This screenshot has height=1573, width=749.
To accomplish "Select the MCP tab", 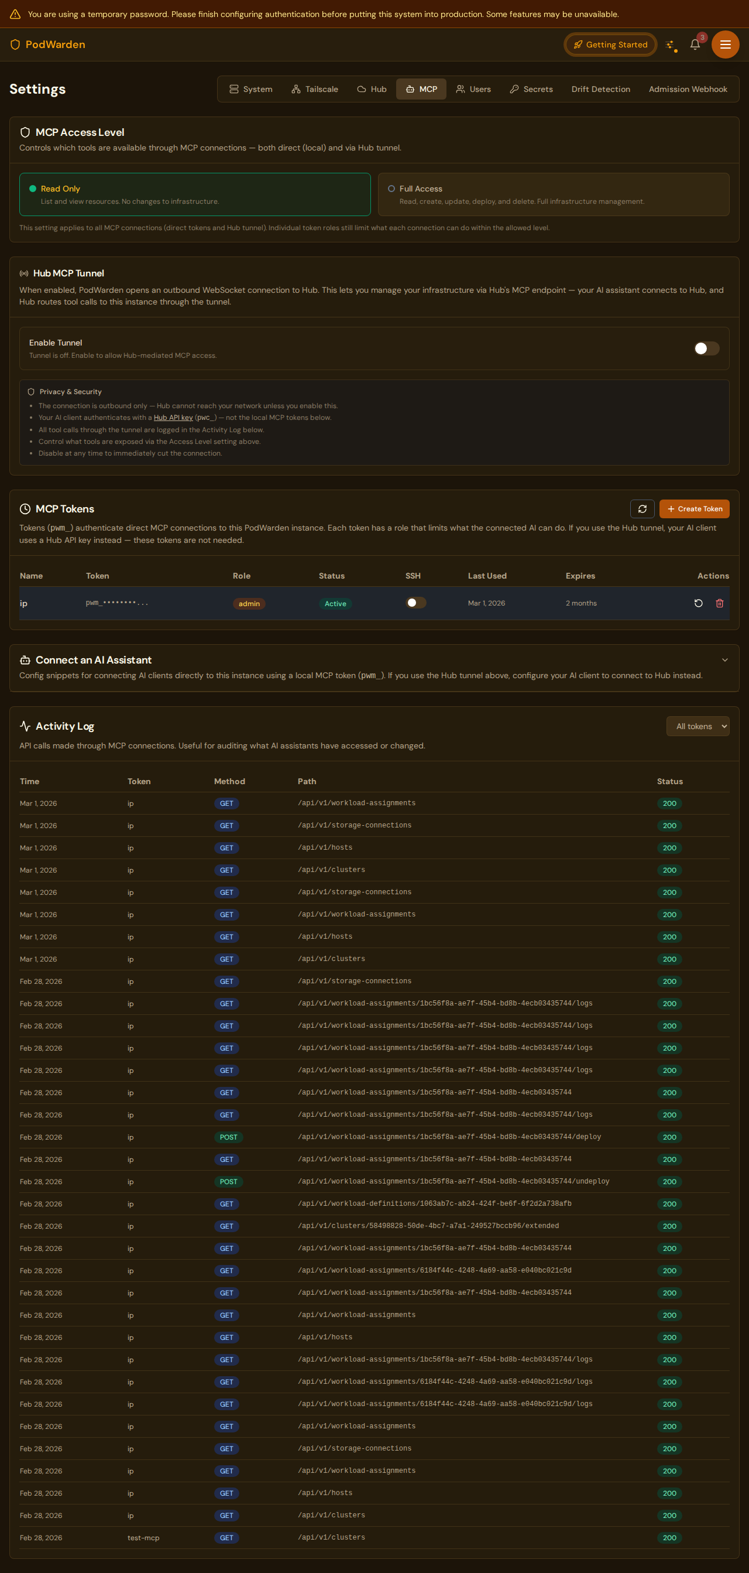I will coord(421,89).
